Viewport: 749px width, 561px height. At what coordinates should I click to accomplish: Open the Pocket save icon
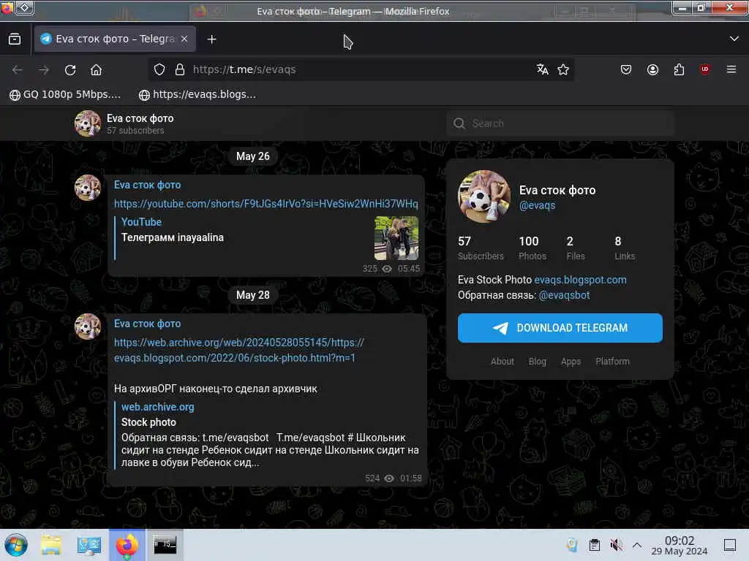[626, 69]
